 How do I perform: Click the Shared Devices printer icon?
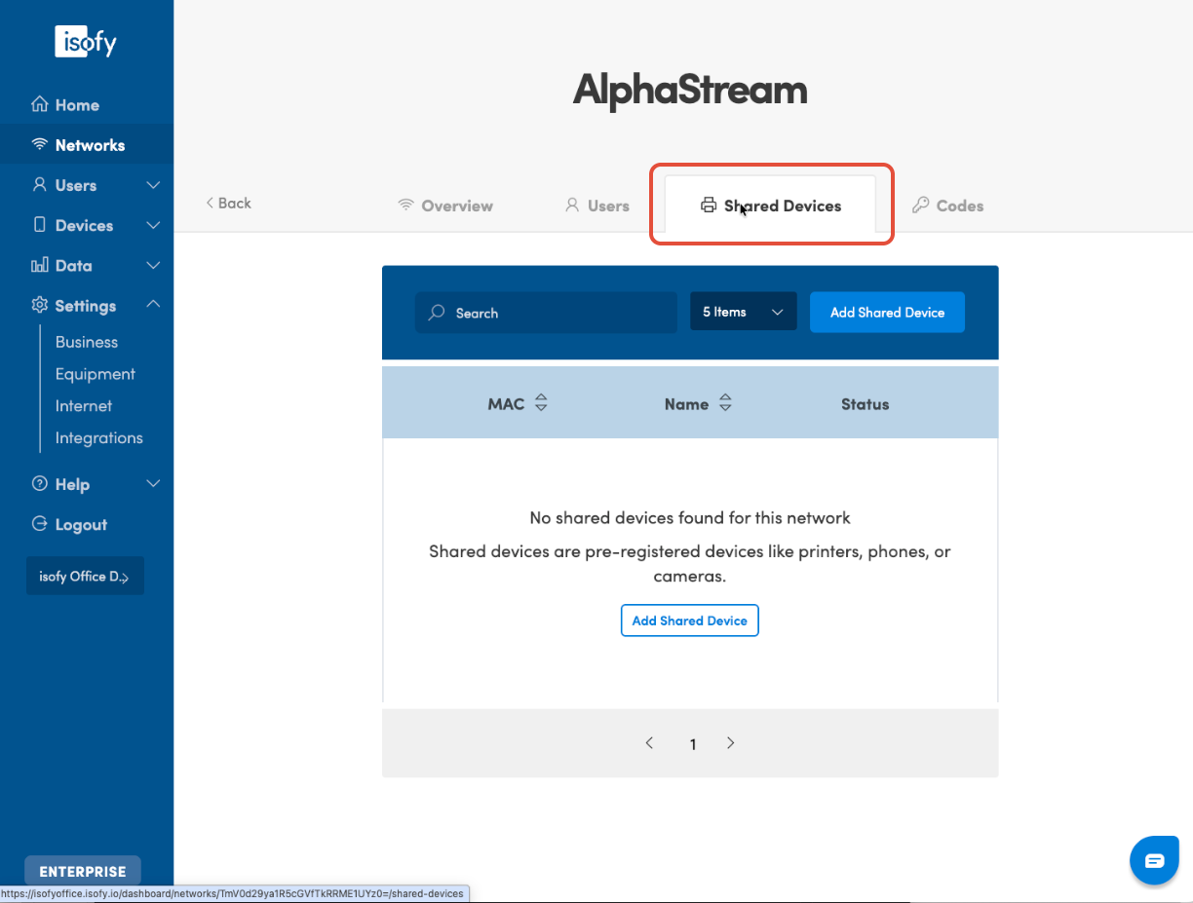pyautogui.click(x=709, y=205)
